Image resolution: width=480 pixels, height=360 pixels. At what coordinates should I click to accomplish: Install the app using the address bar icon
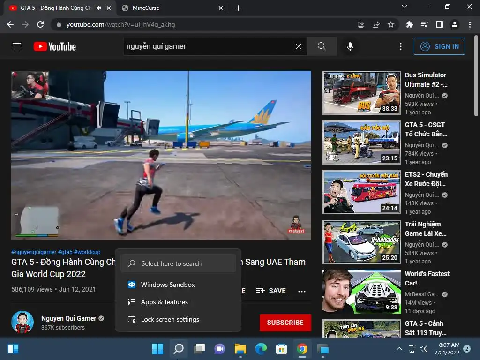pos(361,24)
